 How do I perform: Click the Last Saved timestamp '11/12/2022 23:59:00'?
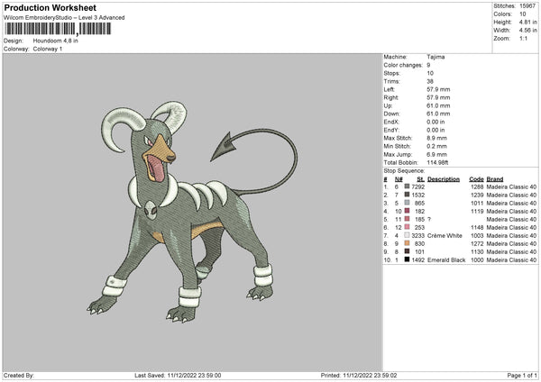(194, 376)
